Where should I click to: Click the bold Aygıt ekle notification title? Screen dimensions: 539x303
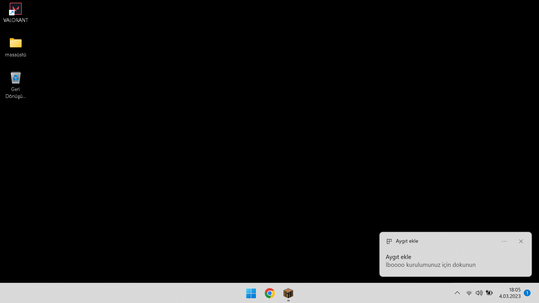(x=398, y=257)
